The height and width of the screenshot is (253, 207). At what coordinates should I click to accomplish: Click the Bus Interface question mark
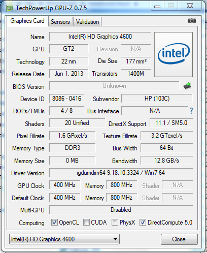191,111
